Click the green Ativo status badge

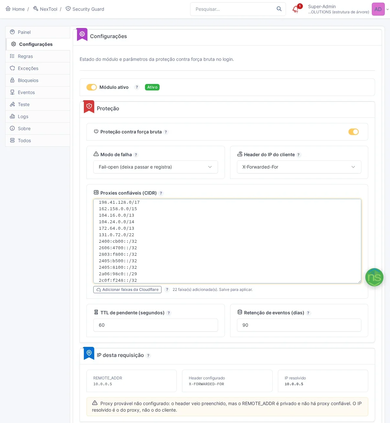[152, 87]
